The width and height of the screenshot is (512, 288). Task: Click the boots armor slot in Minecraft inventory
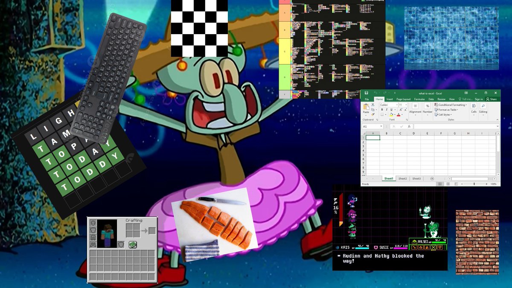click(x=93, y=244)
